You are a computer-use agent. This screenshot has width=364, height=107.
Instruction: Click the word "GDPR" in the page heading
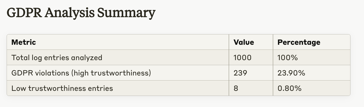pos(24,13)
